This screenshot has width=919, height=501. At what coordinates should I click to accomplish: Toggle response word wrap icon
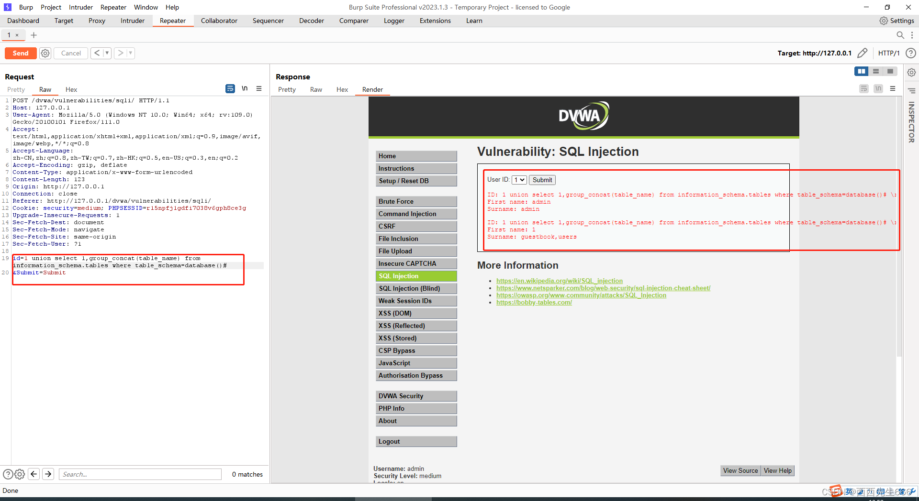click(x=863, y=88)
